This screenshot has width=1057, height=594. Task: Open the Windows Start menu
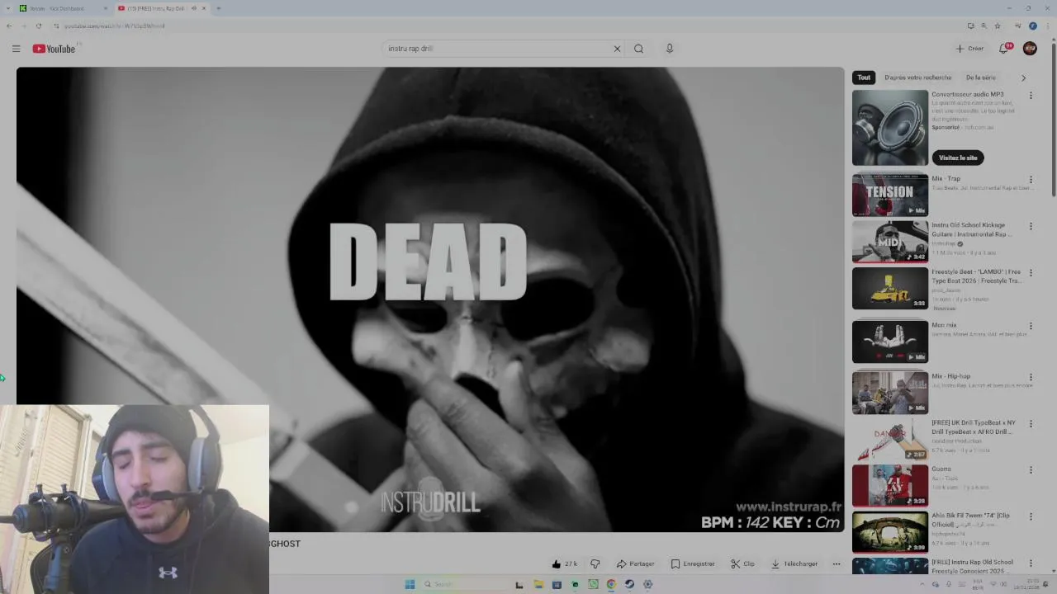coord(410,584)
